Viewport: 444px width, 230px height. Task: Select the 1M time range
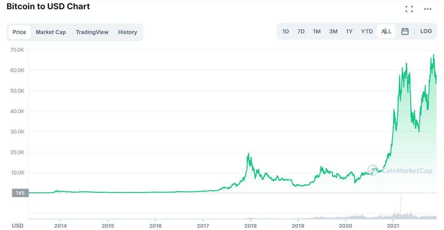pos(317,31)
